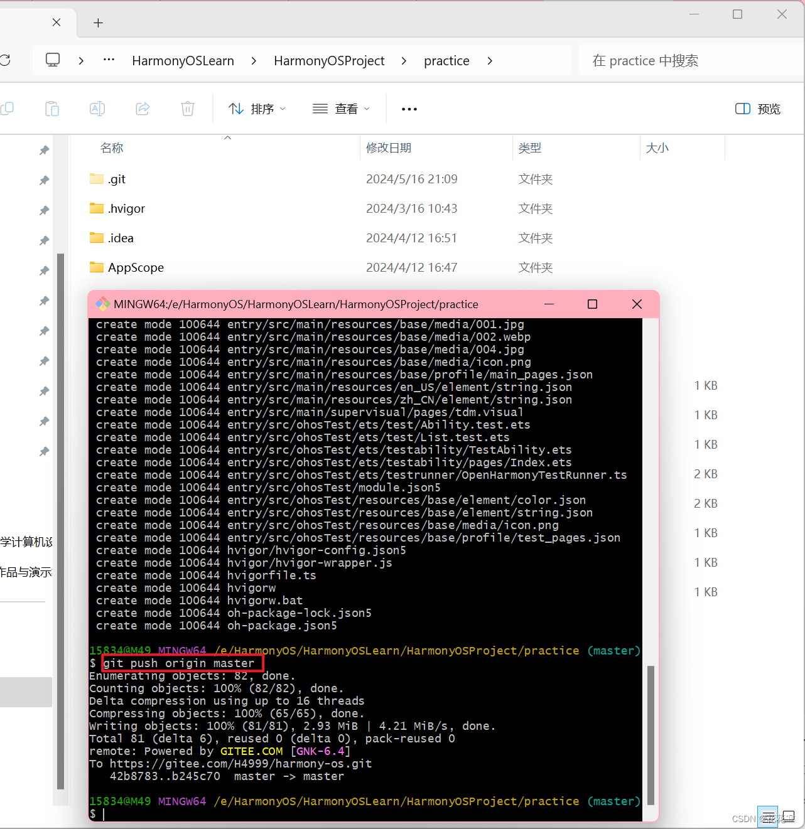Click the Paste toolbar icon
The width and height of the screenshot is (805, 829).
pos(52,109)
